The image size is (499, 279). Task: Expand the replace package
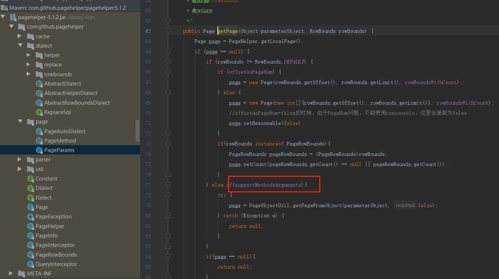point(28,65)
